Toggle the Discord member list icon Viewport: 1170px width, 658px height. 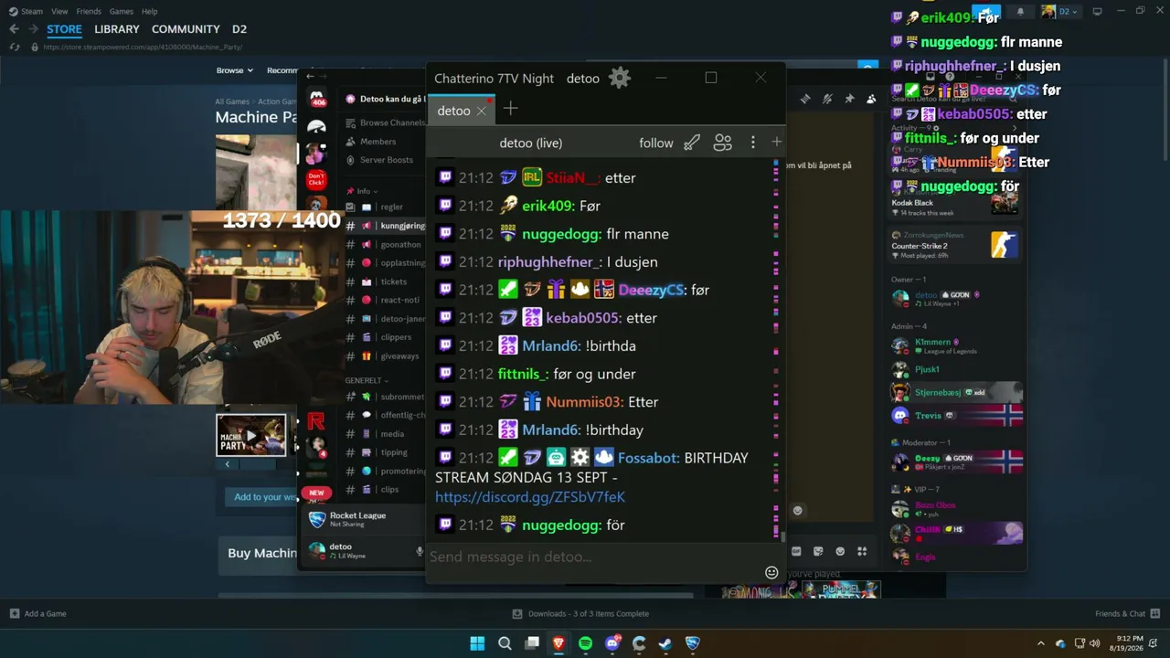(x=871, y=99)
